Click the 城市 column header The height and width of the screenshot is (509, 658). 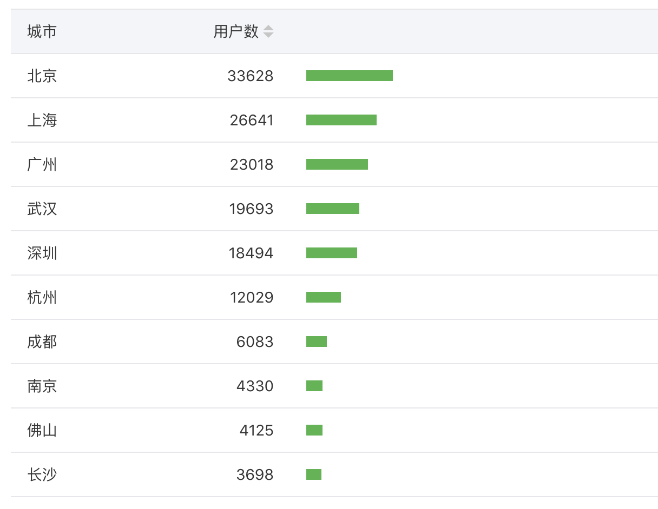[x=42, y=32]
